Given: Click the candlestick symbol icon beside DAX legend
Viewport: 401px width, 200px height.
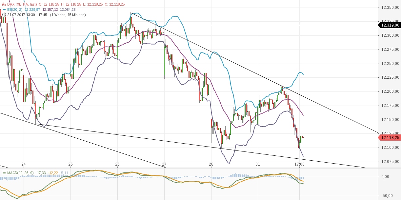Looking at the screenshot, I should (x=3, y=5).
